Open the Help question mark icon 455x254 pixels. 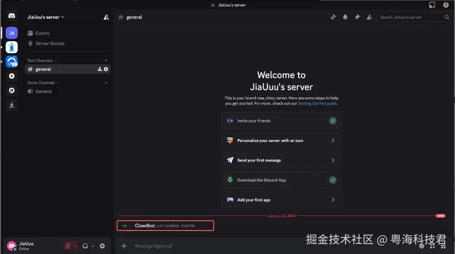(446, 5)
